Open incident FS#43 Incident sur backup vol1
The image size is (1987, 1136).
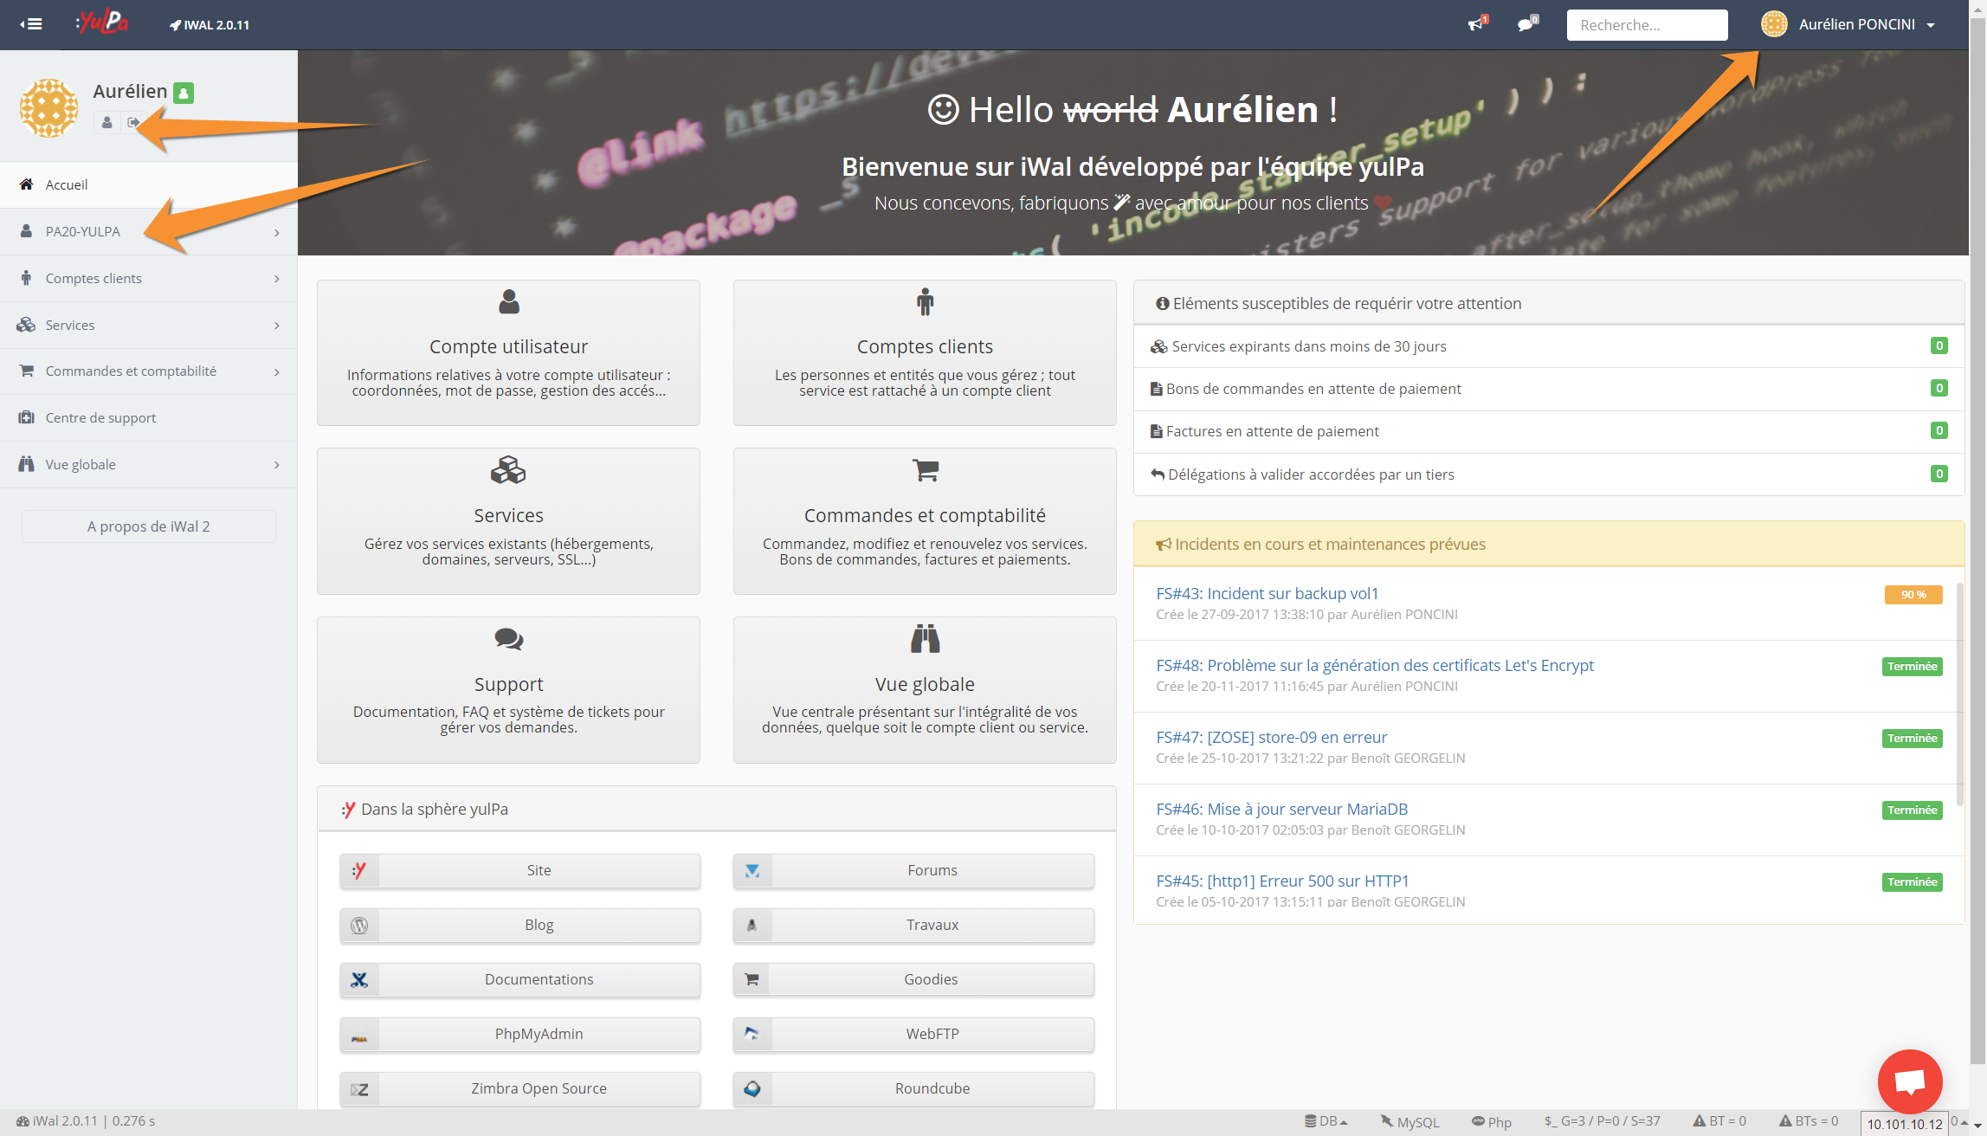pos(1267,593)
